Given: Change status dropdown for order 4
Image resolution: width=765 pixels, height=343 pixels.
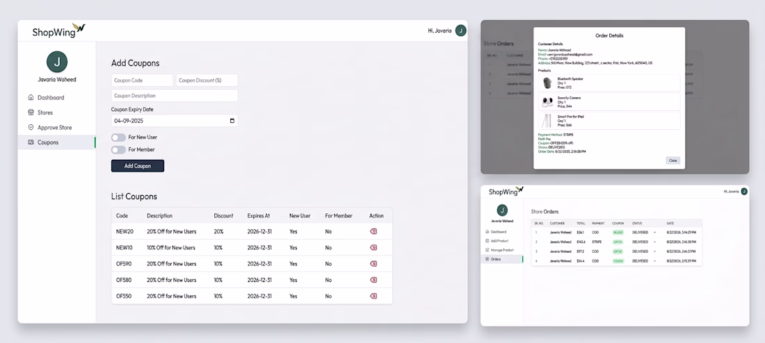Looking at the screenshot, I should tap(644, 261).
